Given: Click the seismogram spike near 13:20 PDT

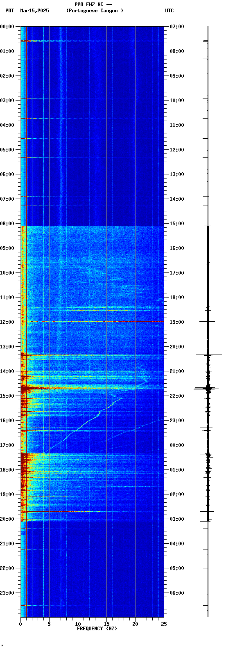Looking at the screenshot, I should click(208, 355).
